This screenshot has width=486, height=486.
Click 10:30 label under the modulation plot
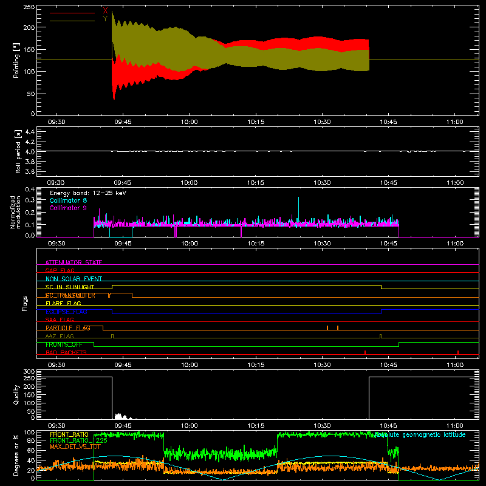click(322, 244)
